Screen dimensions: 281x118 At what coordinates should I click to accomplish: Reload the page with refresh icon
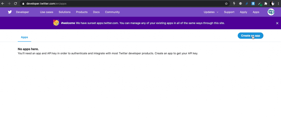tap(15, 4)
